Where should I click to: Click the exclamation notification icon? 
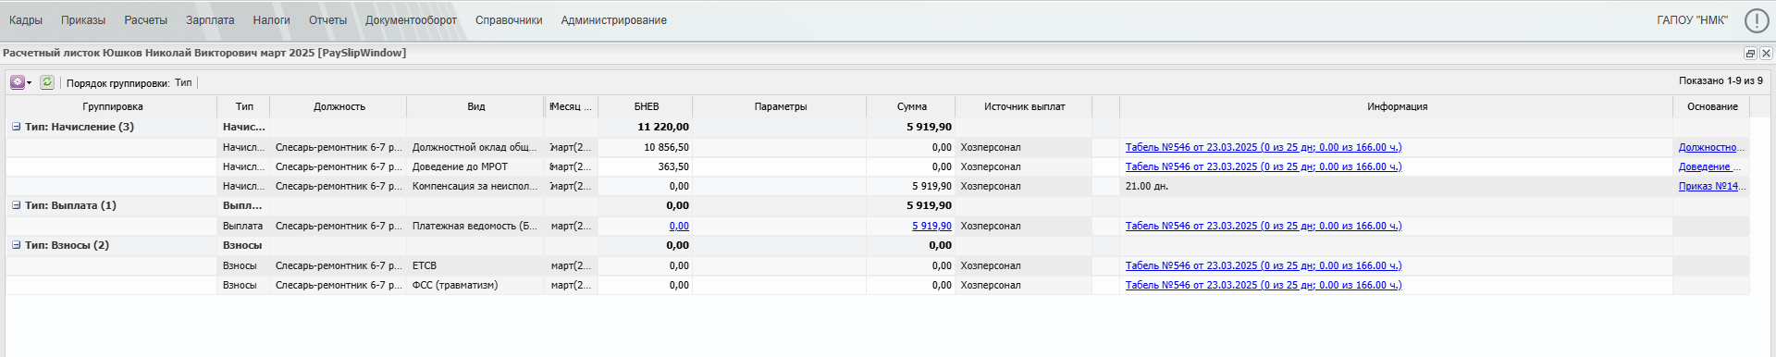point(1757,20)
